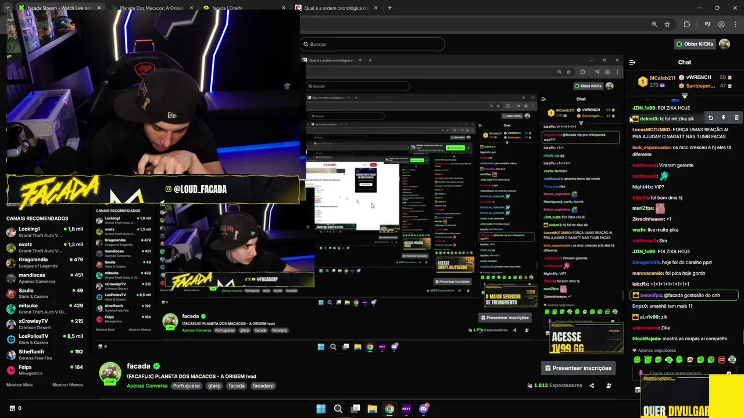This screenshot has width=744, height=418.
Task: Open the Chrome three-dot menu
Action: point(735,24)
